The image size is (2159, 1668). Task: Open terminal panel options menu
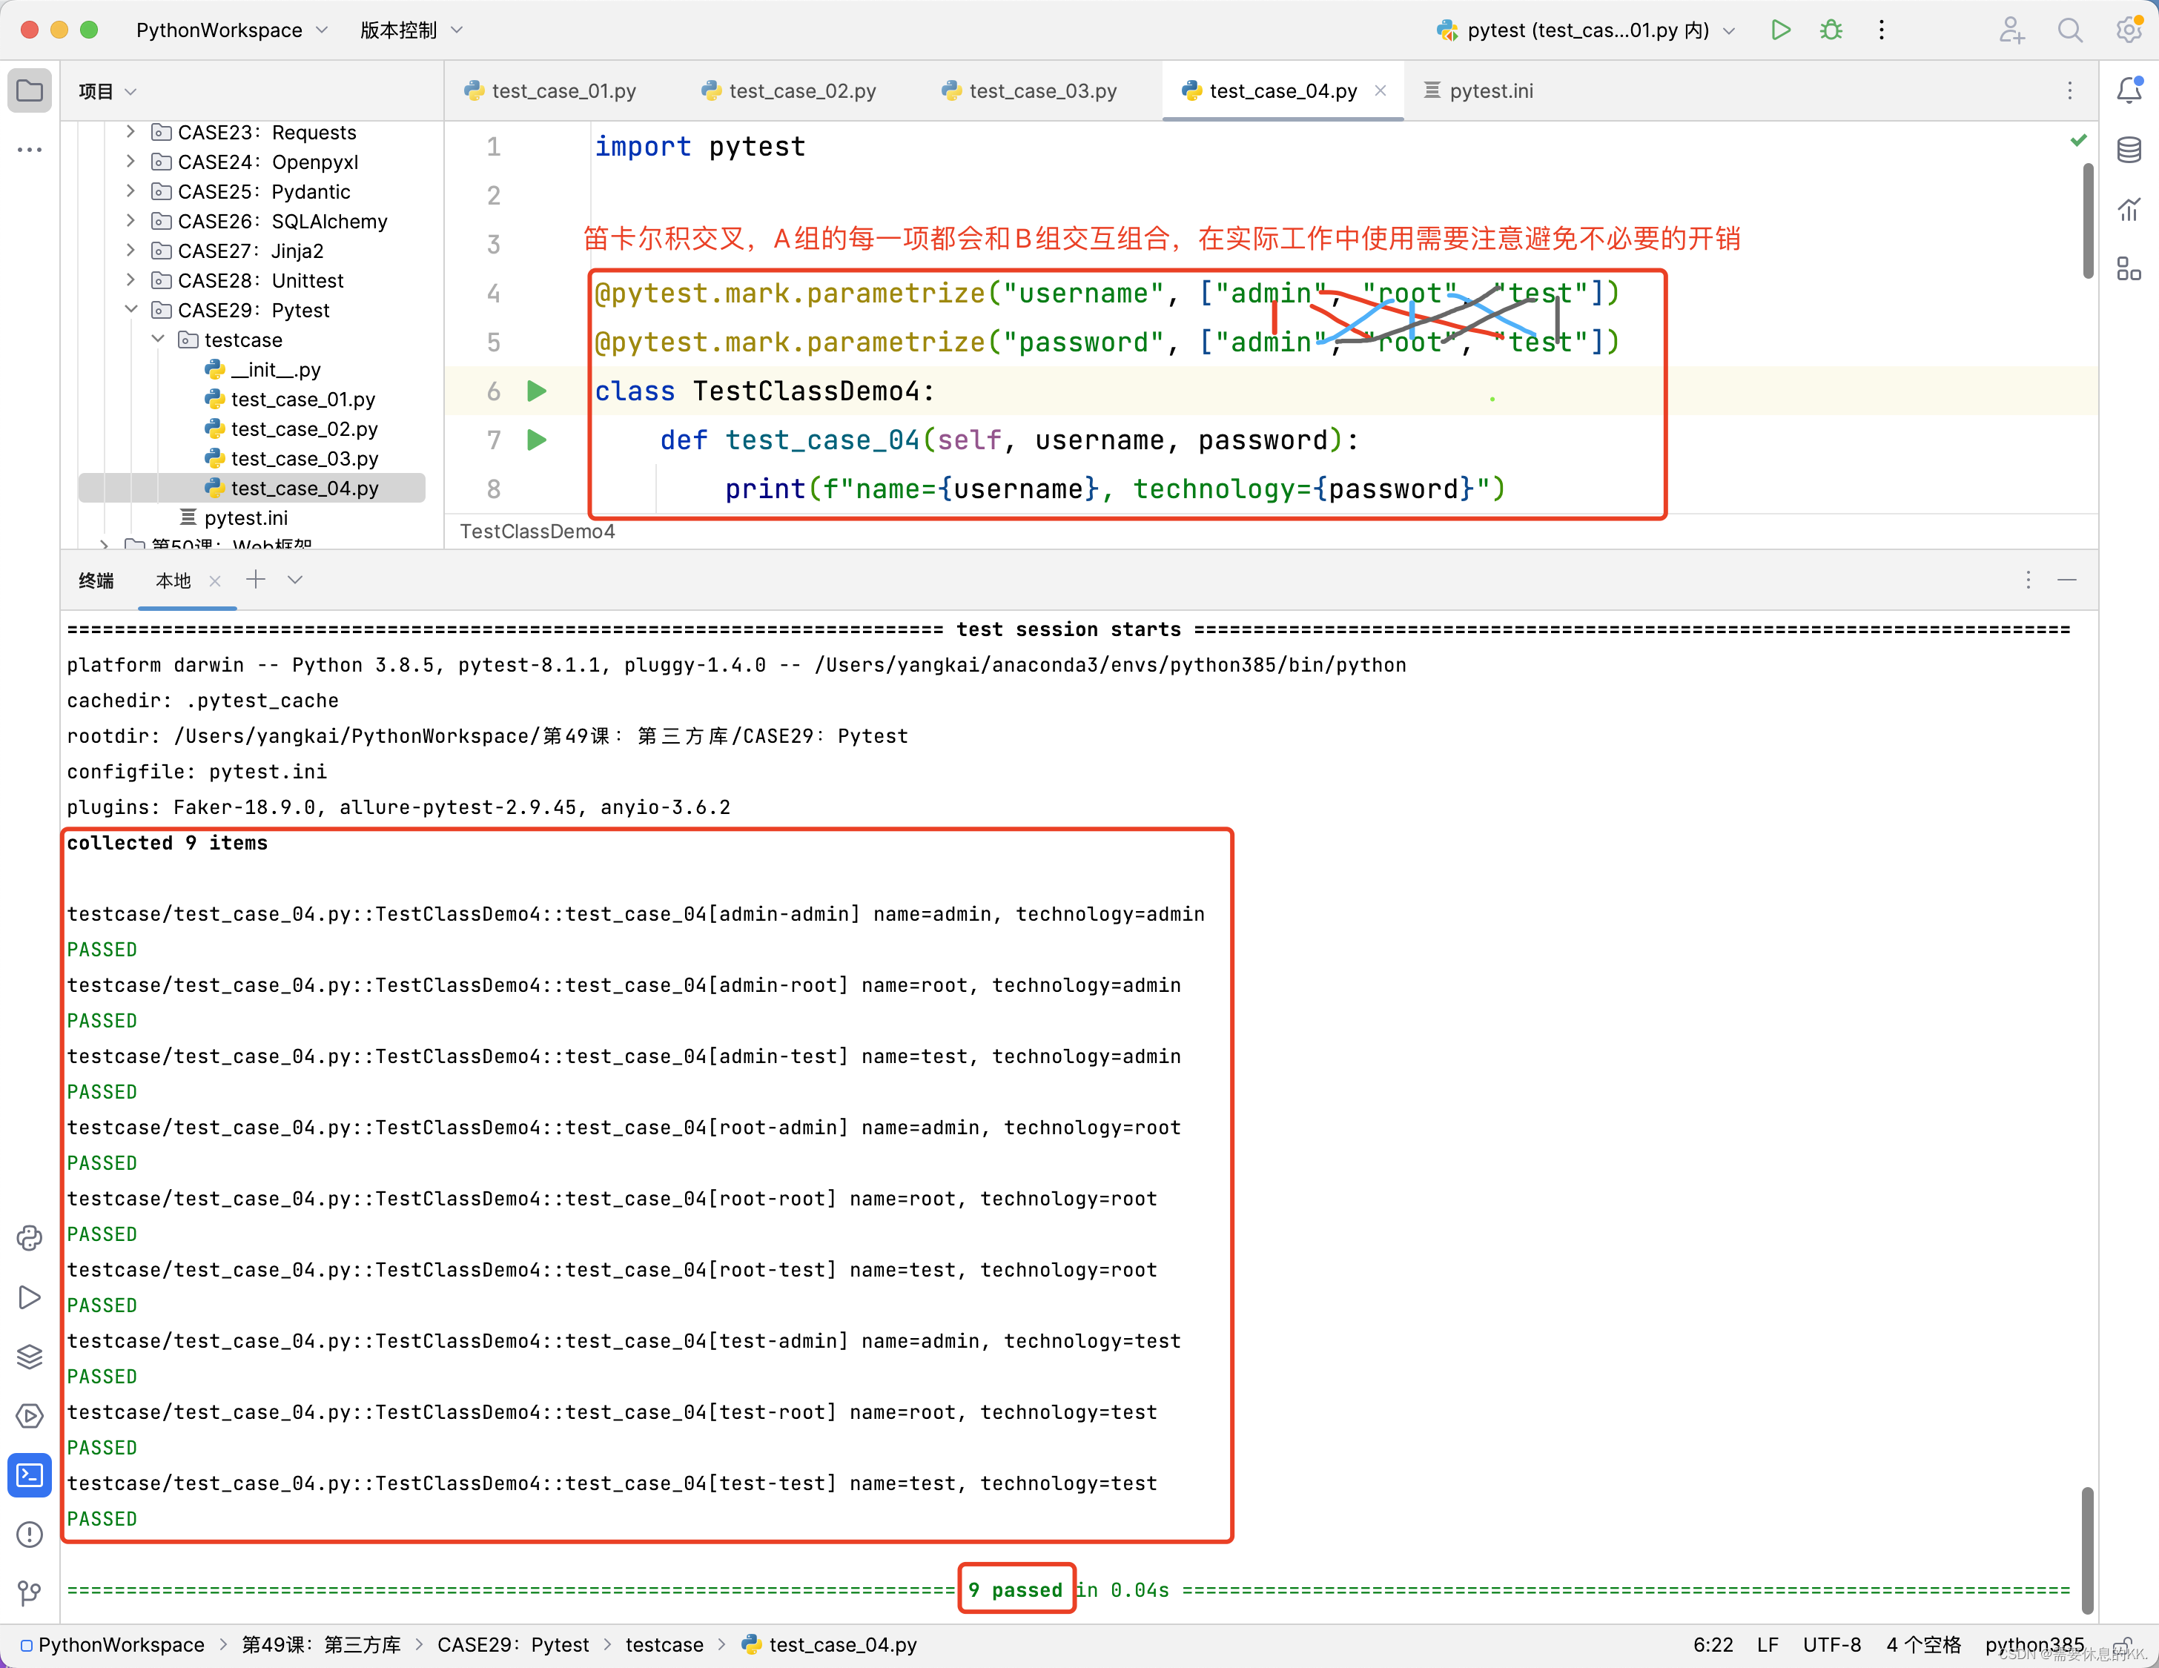(2028, 580)
